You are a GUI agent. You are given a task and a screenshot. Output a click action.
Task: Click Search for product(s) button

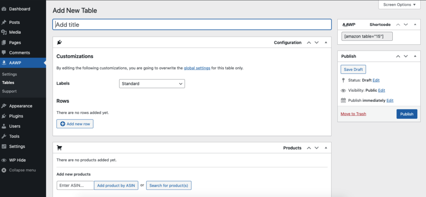coord(169,186)
